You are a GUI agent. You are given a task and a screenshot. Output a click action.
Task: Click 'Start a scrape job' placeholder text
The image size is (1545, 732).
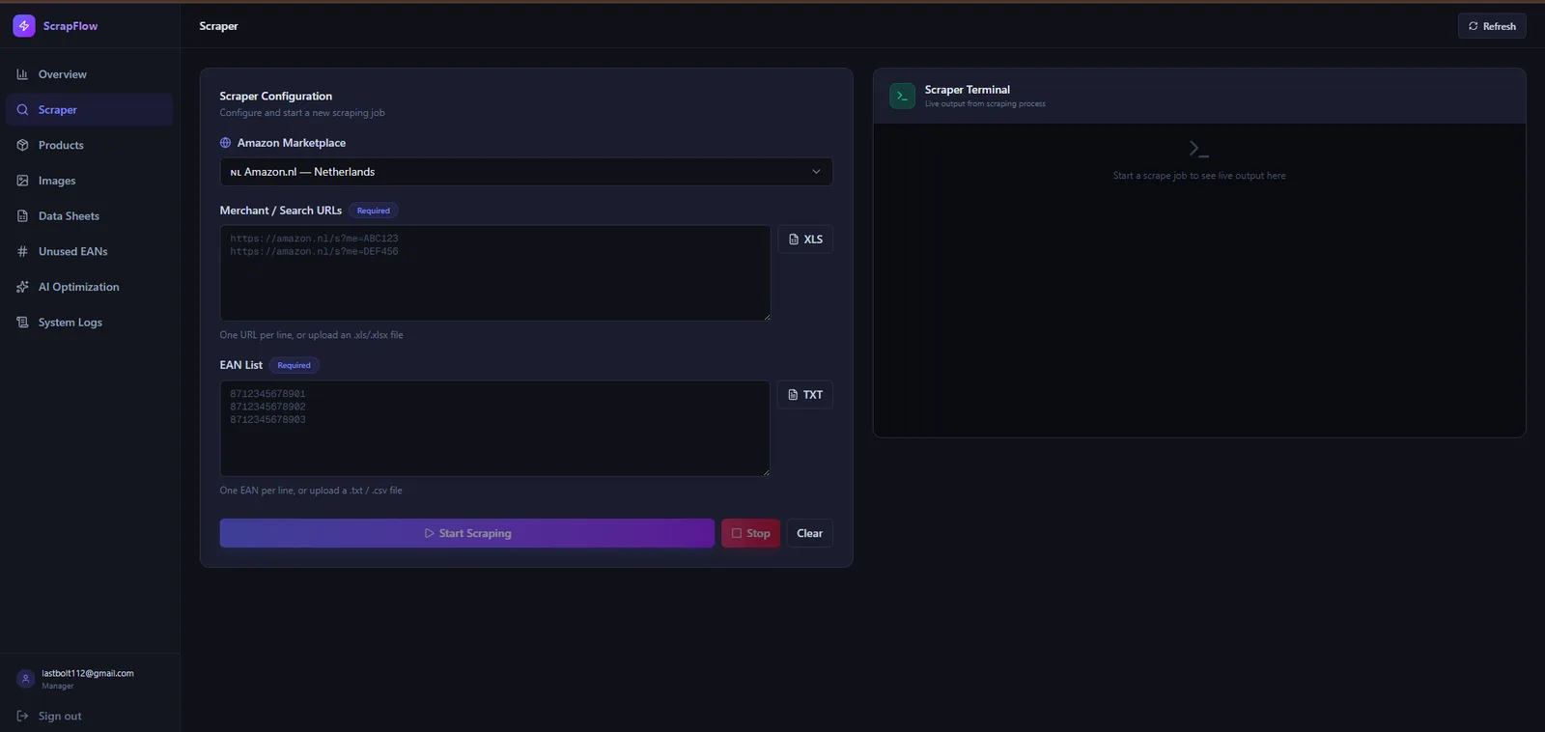[x=1199, y=176]
